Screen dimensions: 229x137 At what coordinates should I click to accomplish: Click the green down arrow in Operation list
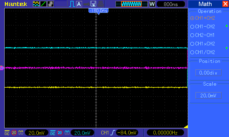click(x=226, y=48)
